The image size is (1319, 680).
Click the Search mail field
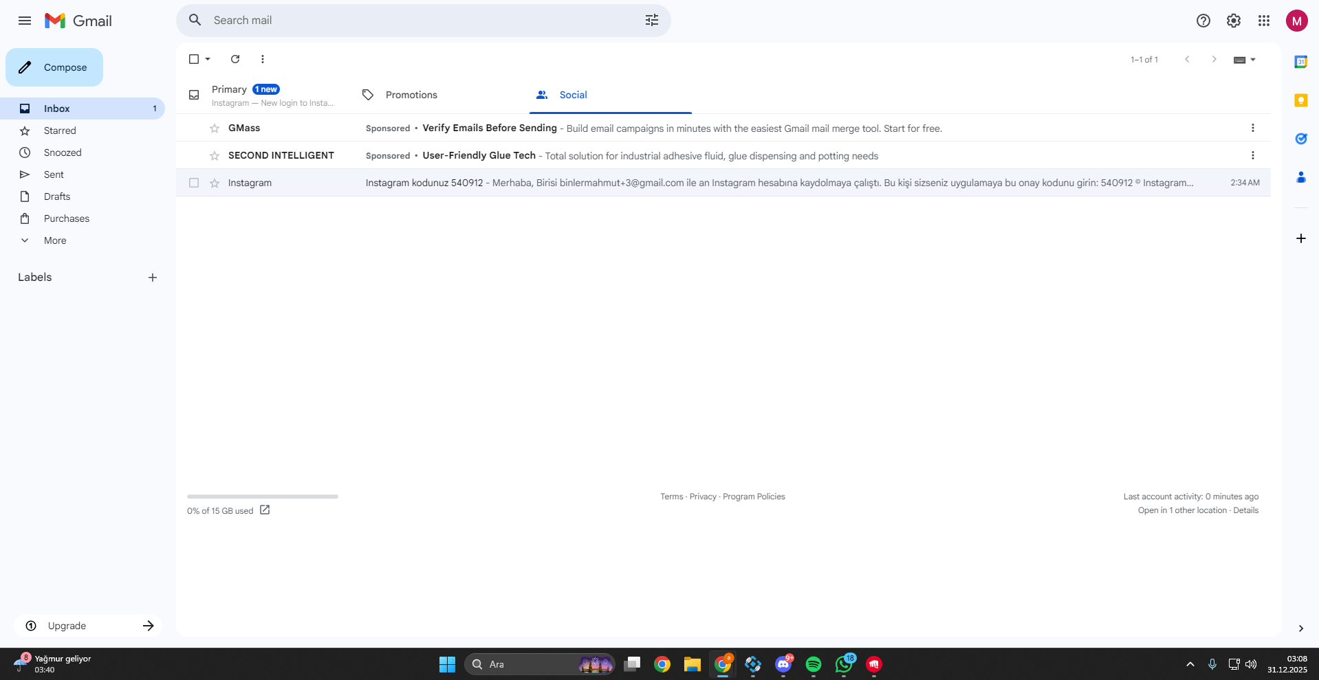pos(424,21)
